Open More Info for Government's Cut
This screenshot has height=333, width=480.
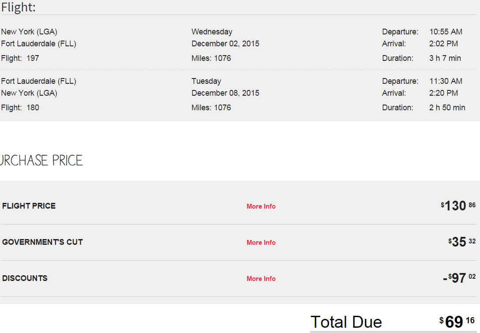(261, 243)
